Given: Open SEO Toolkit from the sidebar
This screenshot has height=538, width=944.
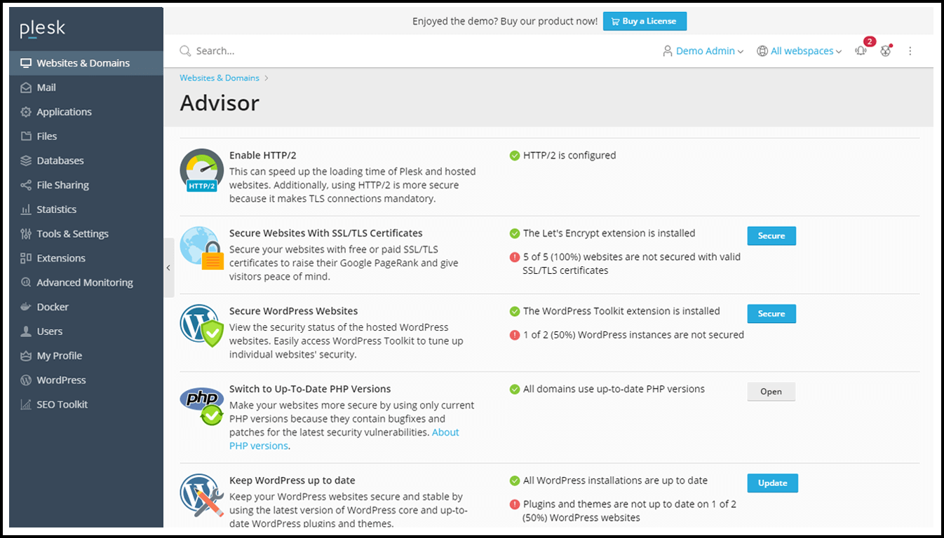Looking at the screenshot, I should point(86,404).
